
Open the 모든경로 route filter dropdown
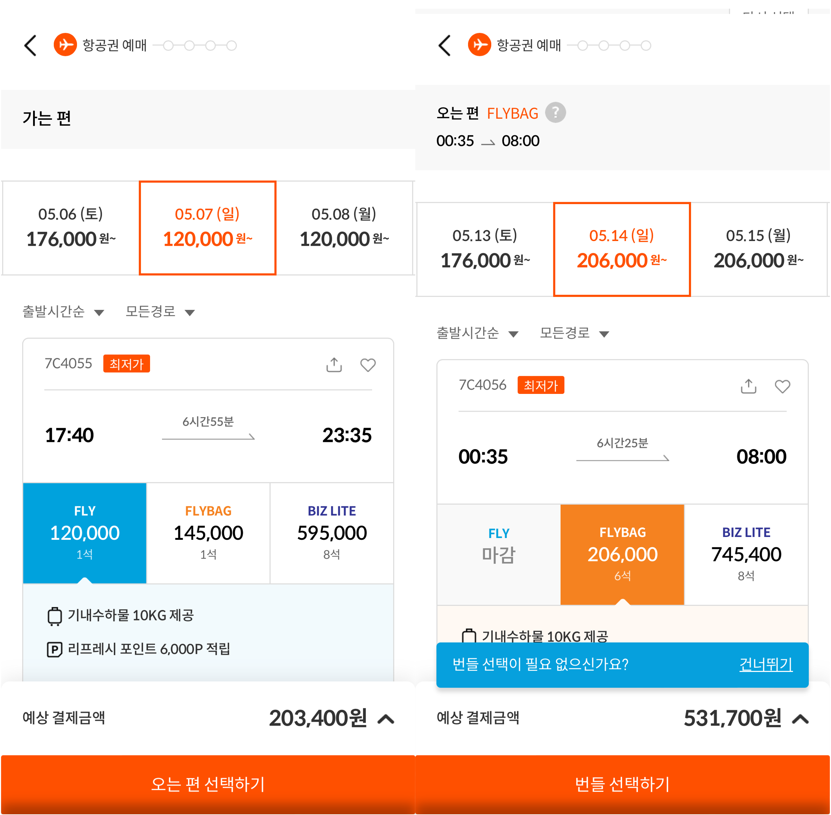click(x=159, y=311)
